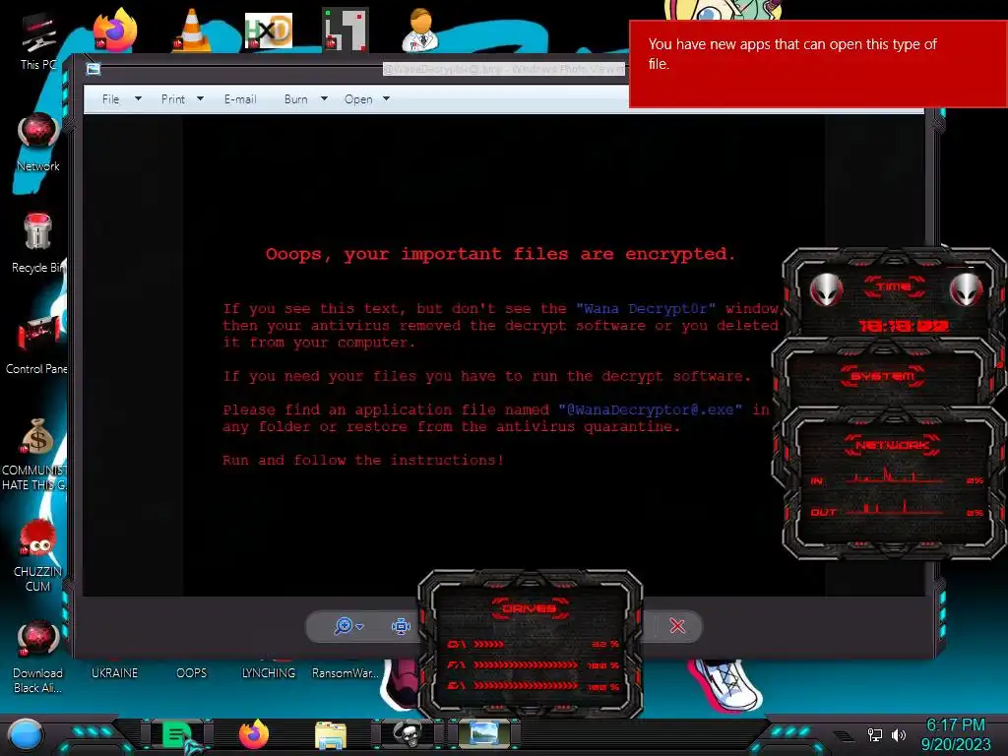Click the OUT network traffic graph

(895, 508)
